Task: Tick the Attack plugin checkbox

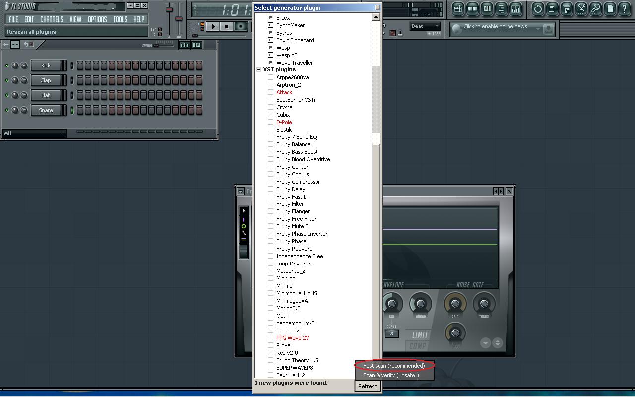Action: pos(271,92)
